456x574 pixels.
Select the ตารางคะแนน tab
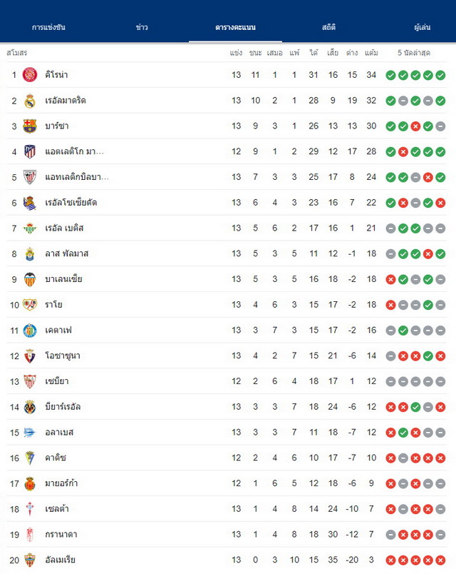coord(235,27)
